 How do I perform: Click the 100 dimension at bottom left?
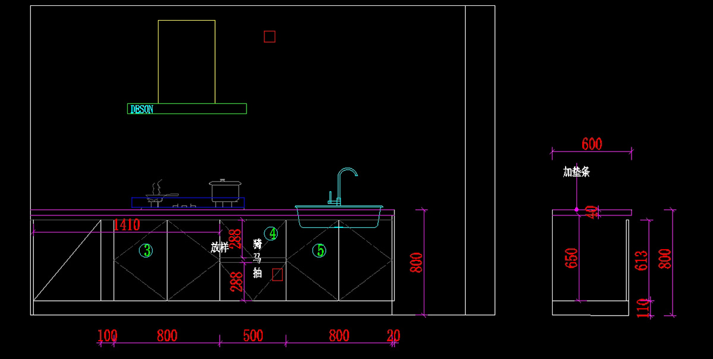107,336
